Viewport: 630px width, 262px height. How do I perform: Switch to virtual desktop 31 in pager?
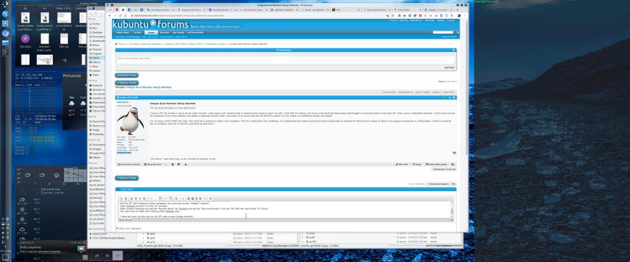pyautogui.click(x=117, y=255)
